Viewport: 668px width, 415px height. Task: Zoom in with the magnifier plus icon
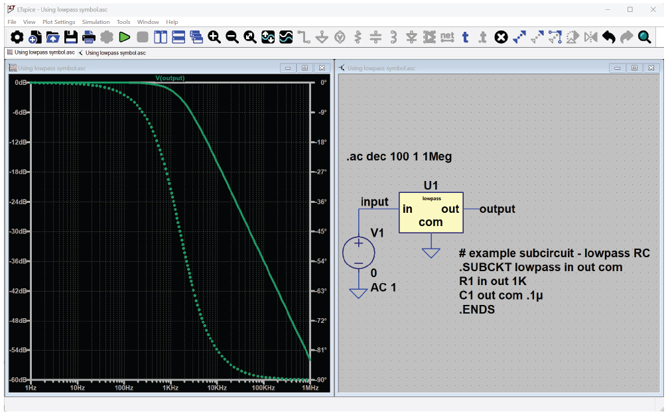(x=214, y=37)
